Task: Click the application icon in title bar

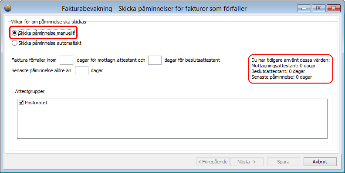Action: [x=8, y=8]
